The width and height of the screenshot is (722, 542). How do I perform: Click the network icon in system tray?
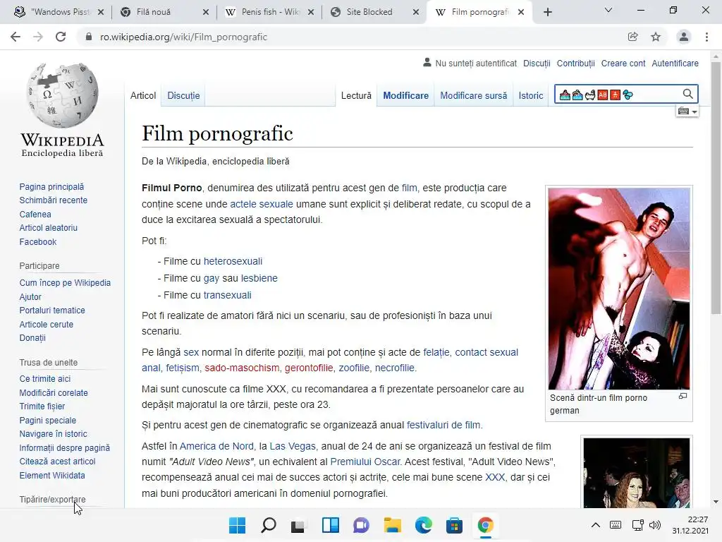point(637,525)
